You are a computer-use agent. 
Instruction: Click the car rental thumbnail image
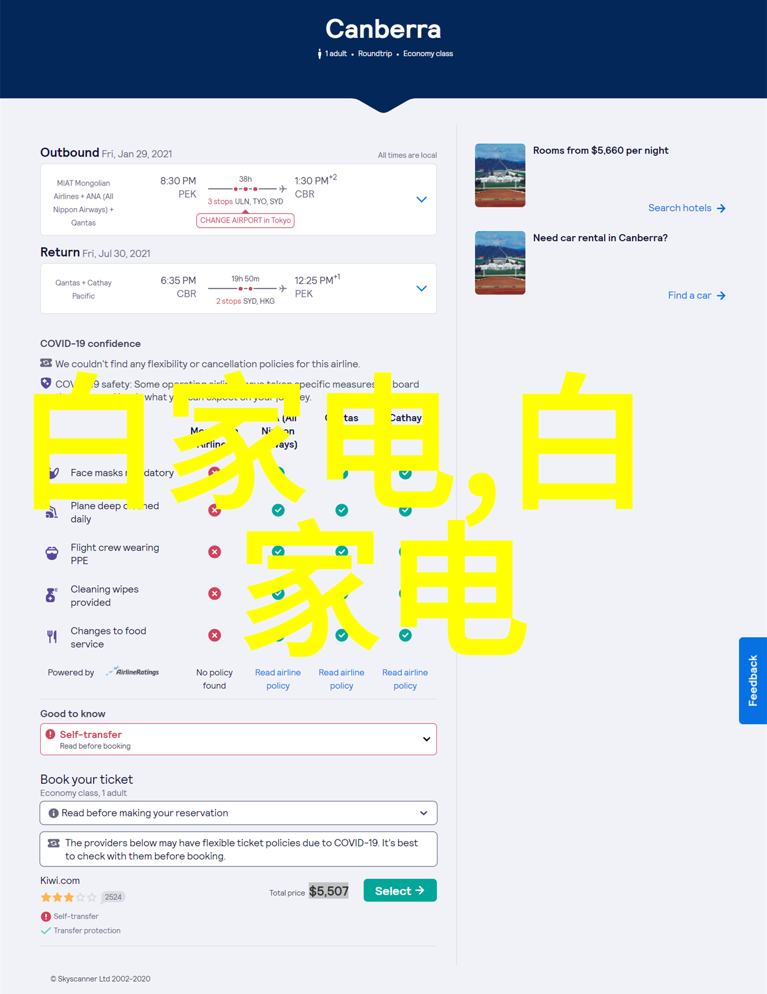(x=500, y=263)
